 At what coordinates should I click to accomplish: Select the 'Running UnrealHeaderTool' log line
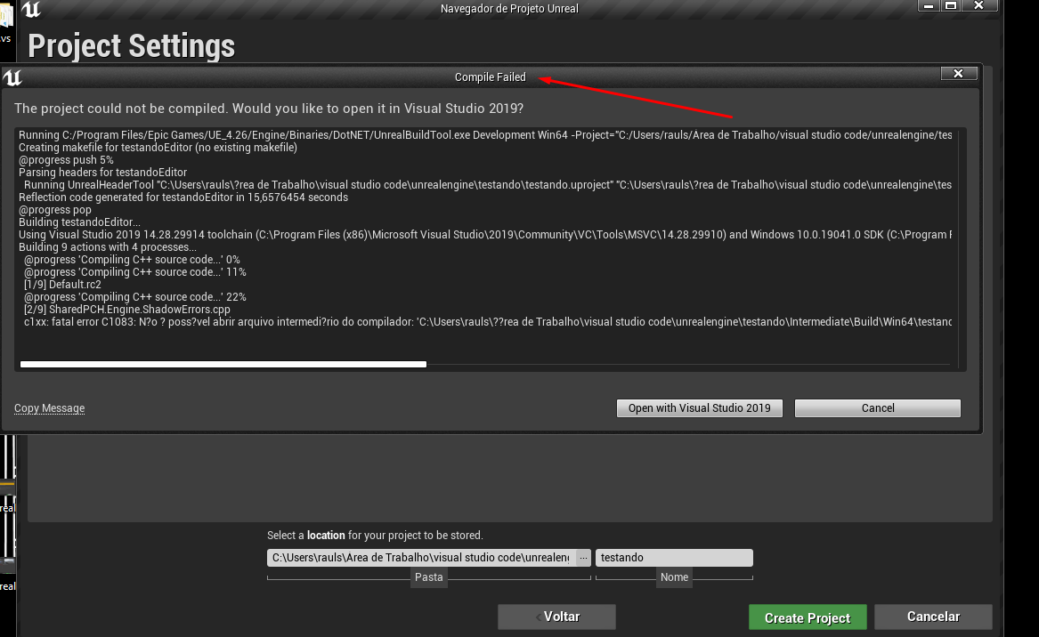tap(488, 185)
